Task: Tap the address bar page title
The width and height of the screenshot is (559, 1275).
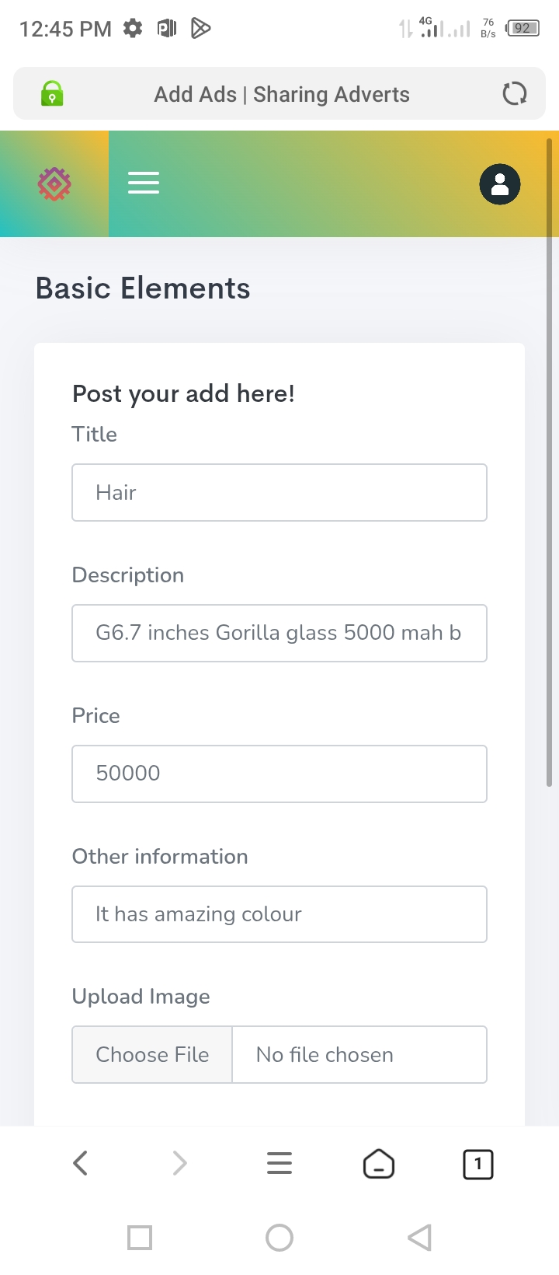Action: [x=282, y=95]
